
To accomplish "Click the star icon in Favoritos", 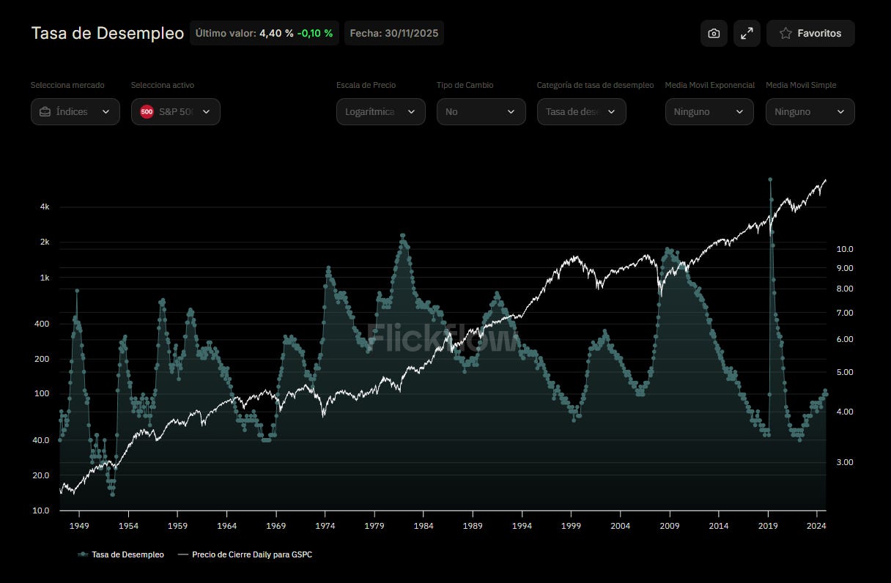I will tap(785, 33).
